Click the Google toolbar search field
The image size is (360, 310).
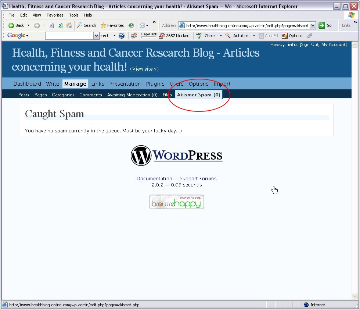tap(69, 36)
